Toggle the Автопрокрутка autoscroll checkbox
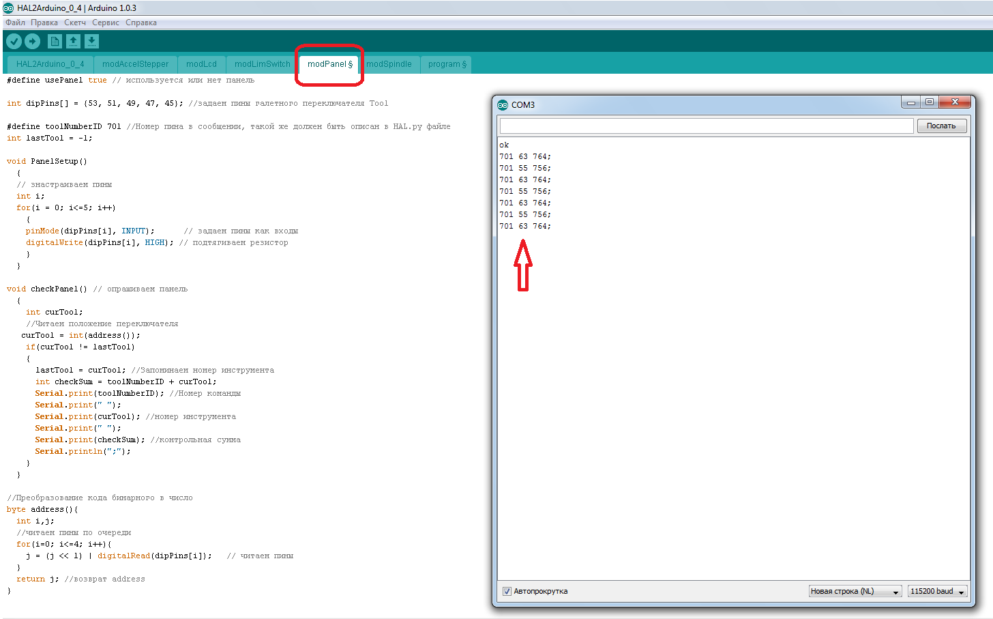This screenshot has width=993, height=619. click(507, 591)
